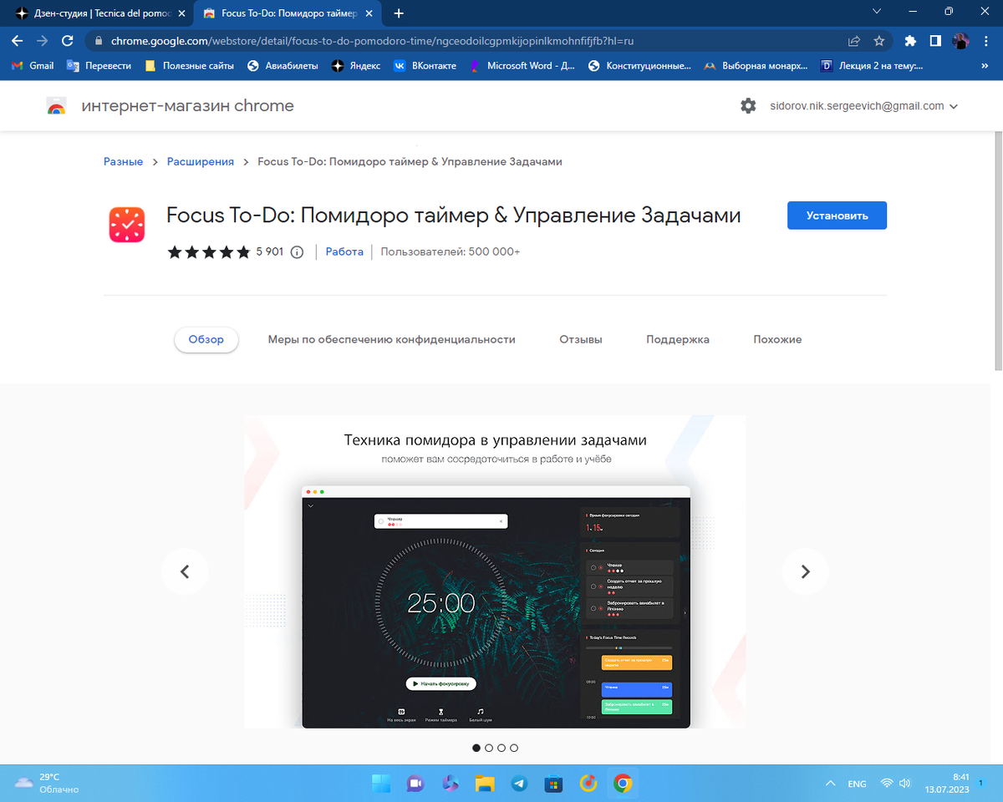Open a new tab with the plus icon
Viewport: 1003px width, 802px height.
pyautogui.click(x=399, y=13)
